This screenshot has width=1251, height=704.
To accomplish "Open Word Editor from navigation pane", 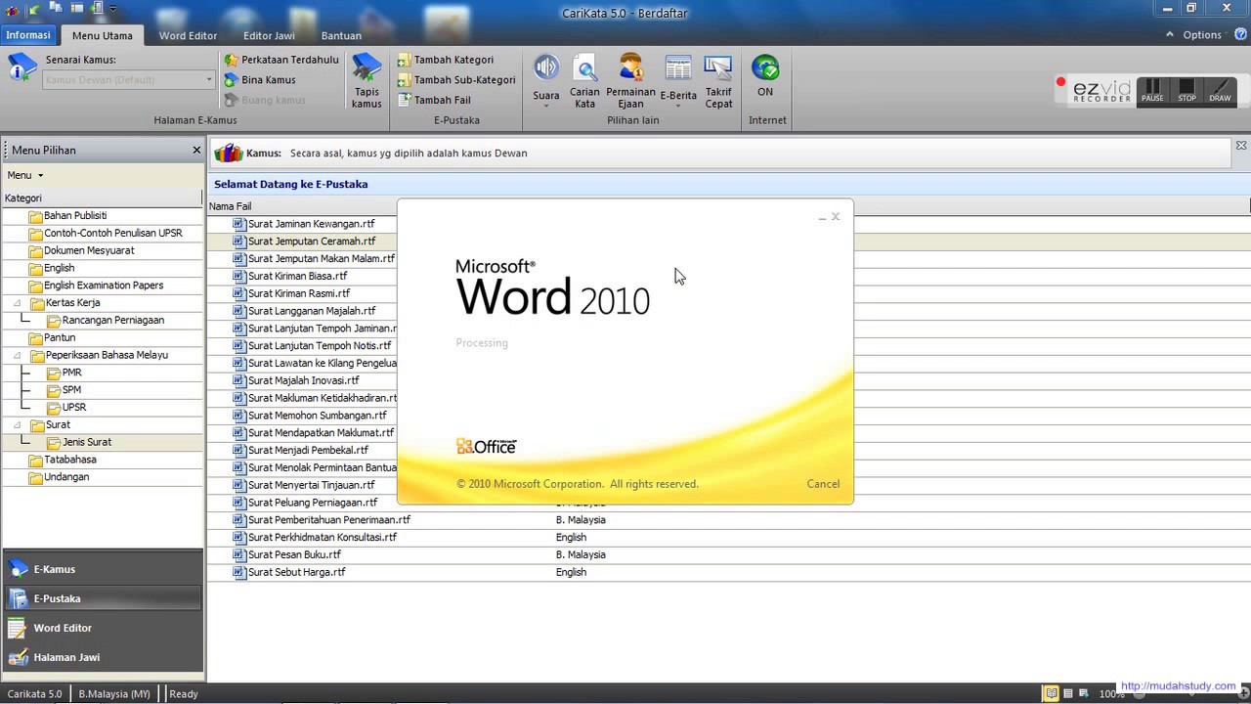I will point(103,628).
